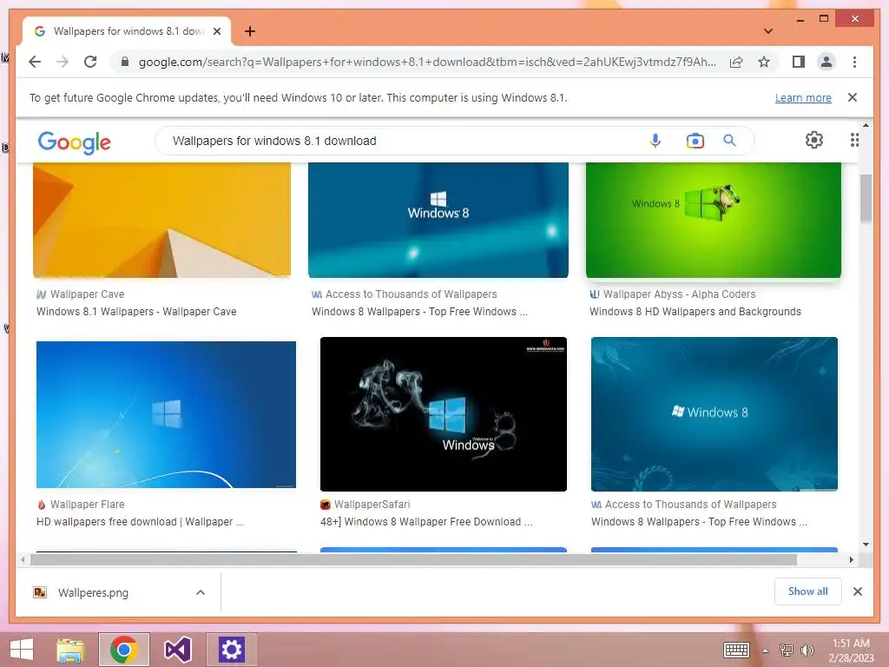The height and width of the screenshot is (667, 889).
Task: Open the teal floral Windows 8 wallpaper
Action: click(x=714, y=414)
